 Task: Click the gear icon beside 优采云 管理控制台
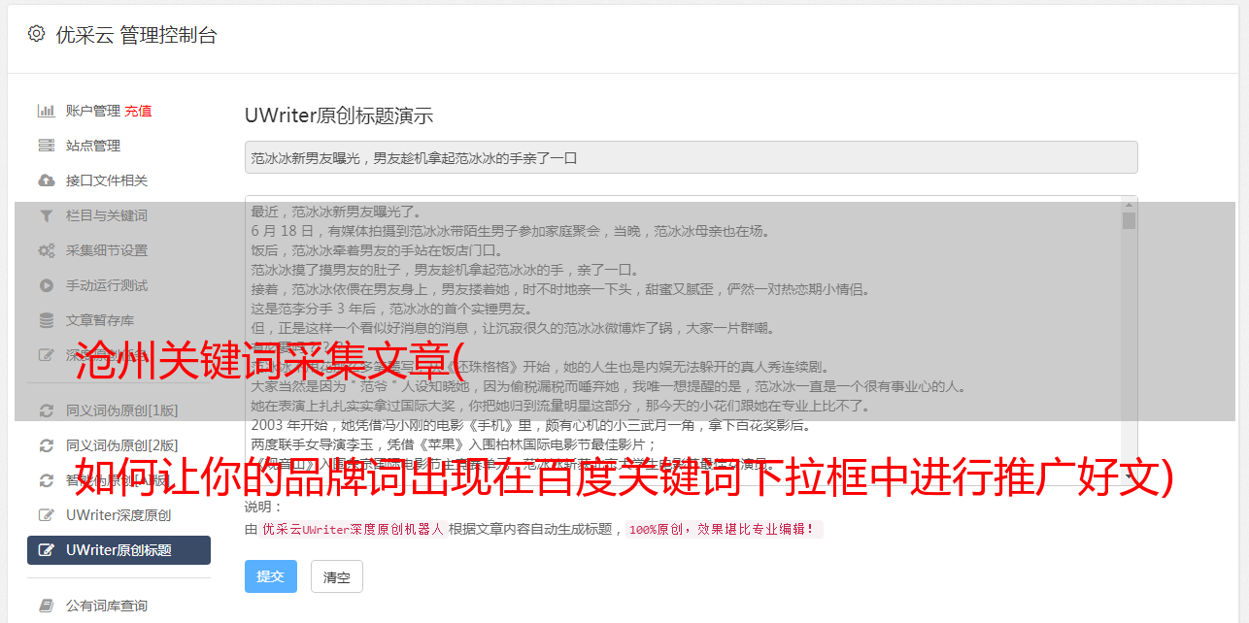(x=36, y=34)
